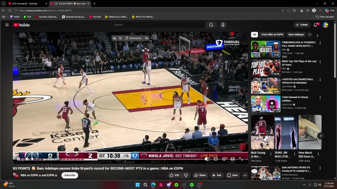Open more actions three-dot menu under video
This screenshot has height=189, width=337.
pos(245,175)
